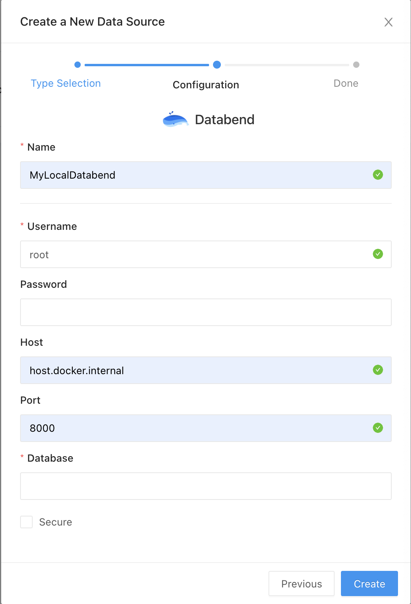411x604 pixels.
Task: Close the Create a New Data Source dialog
Action: coord(388,22)
